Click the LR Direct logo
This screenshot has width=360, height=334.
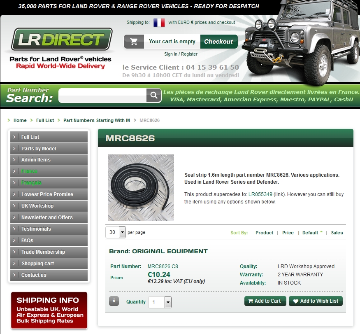coord(61,40)
